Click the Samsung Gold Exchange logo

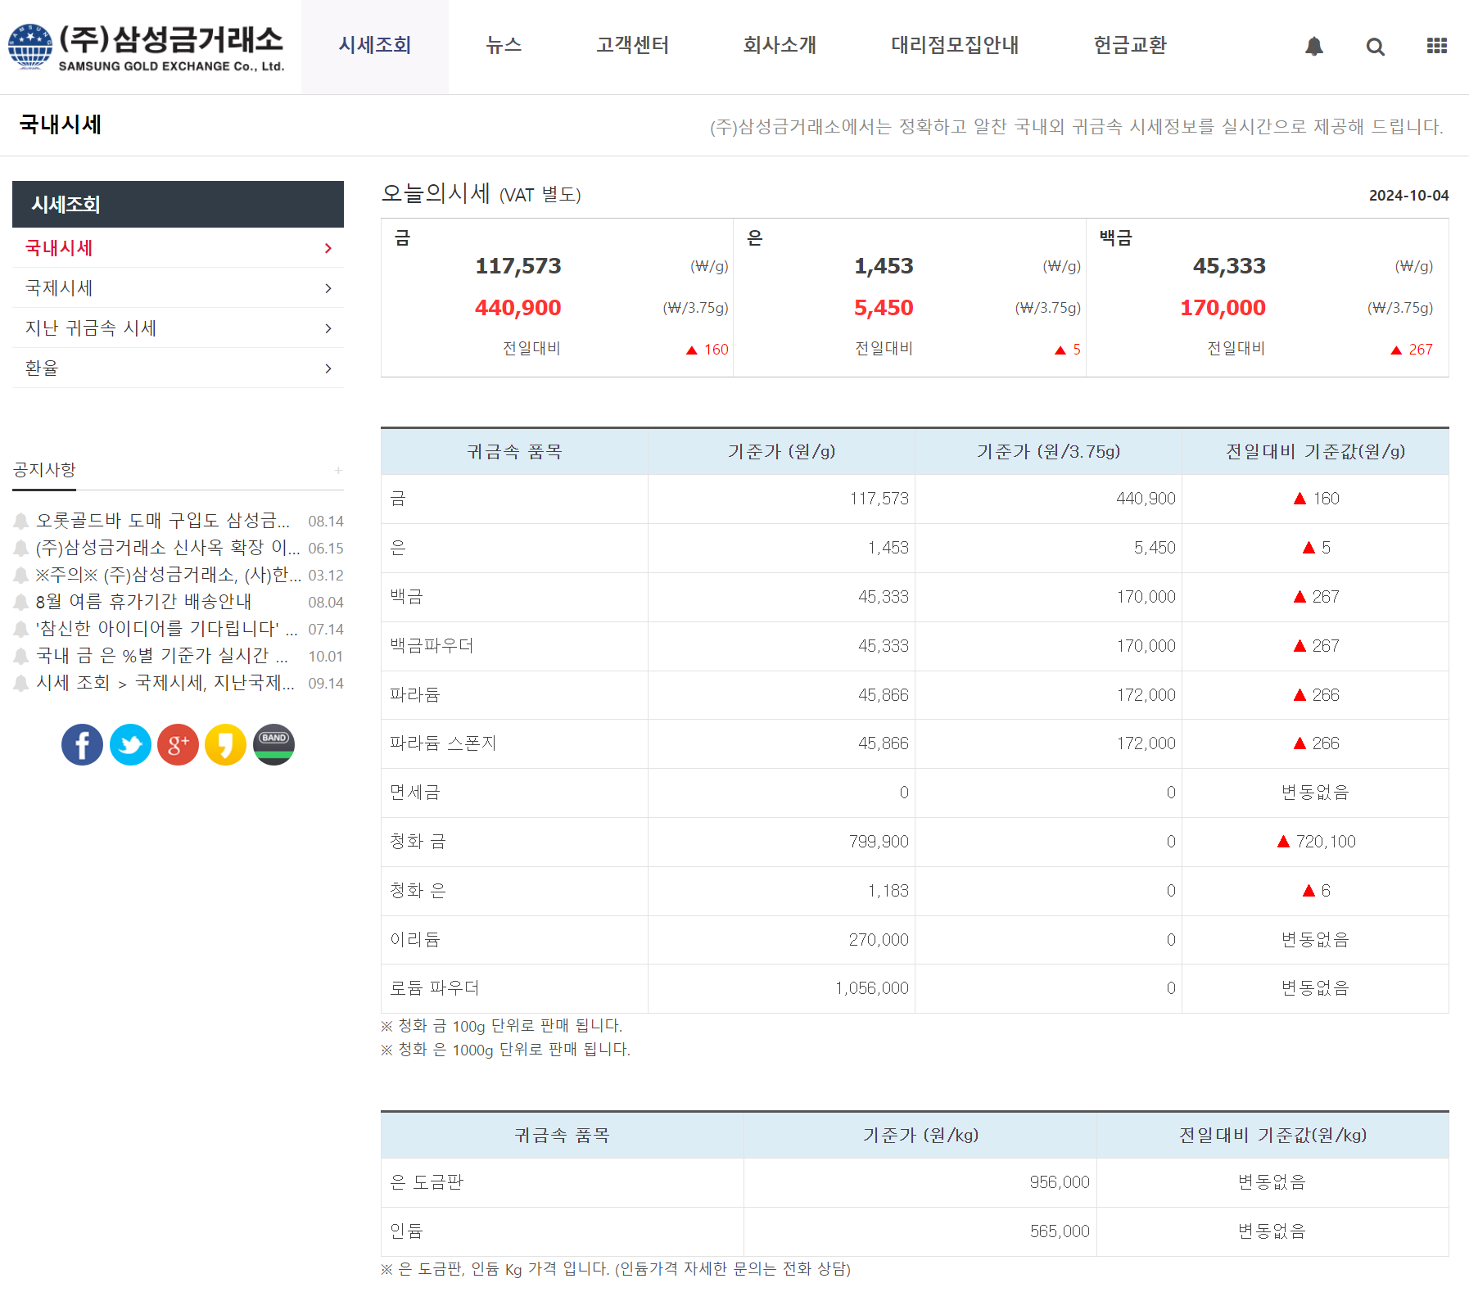[146, 45]
